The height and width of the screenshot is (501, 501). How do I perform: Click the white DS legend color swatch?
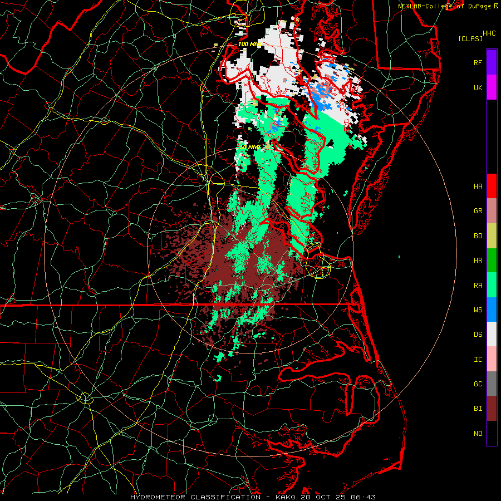click(492, 334)
